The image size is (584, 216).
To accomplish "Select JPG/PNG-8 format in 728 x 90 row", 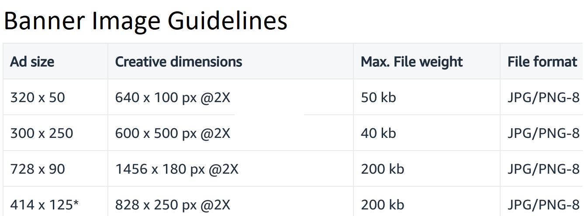I will pos(543,169).
